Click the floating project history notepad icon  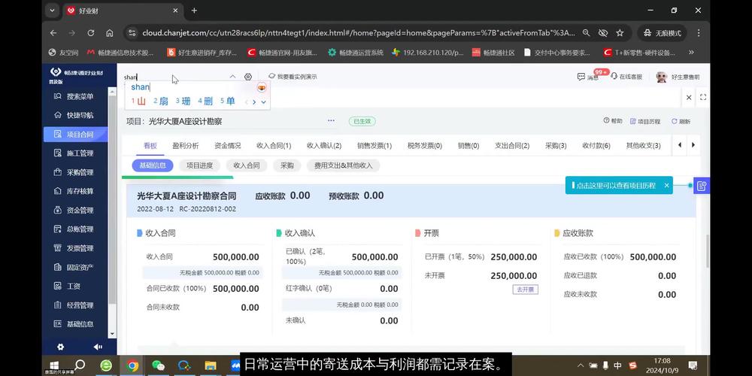702,185
